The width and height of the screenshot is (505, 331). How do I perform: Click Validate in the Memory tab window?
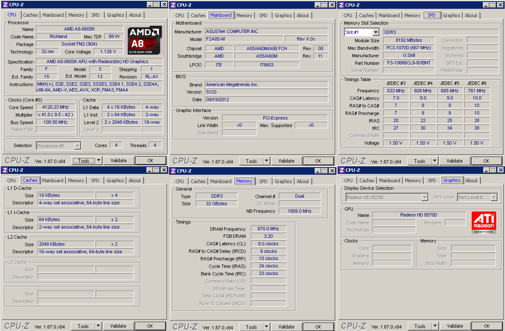click(286, 327)
